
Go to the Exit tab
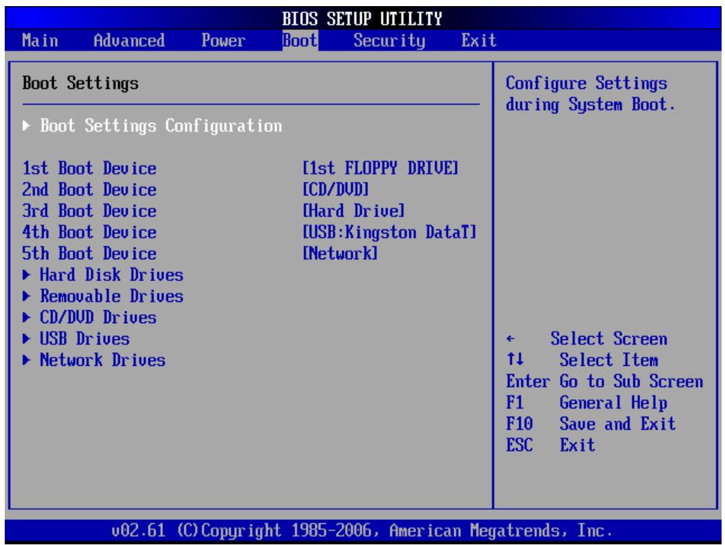click(x=479, y=41)
